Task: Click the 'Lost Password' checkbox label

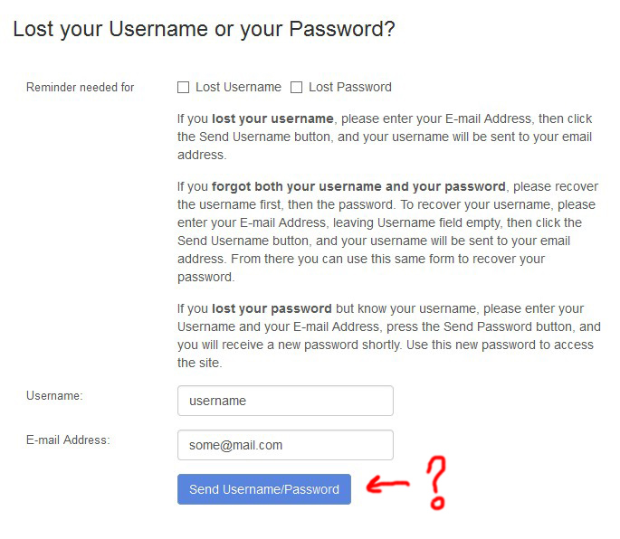Action: click(350, 87)
